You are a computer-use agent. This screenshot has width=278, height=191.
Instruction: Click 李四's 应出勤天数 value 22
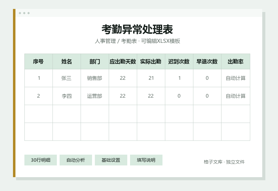pos(123,96)
